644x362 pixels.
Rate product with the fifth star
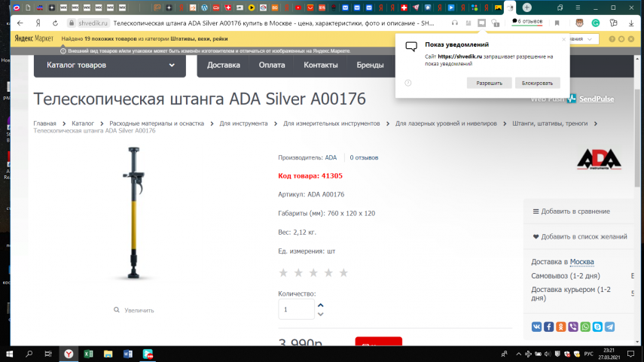(343, 272)
